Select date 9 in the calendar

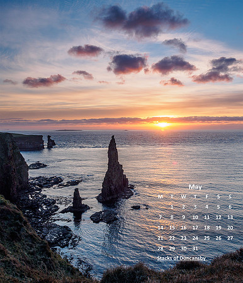pos(184,217)
